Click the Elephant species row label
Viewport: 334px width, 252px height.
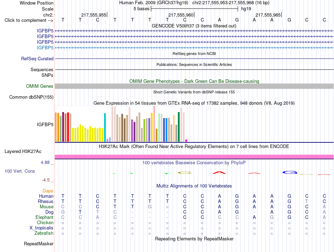point(44,217)
